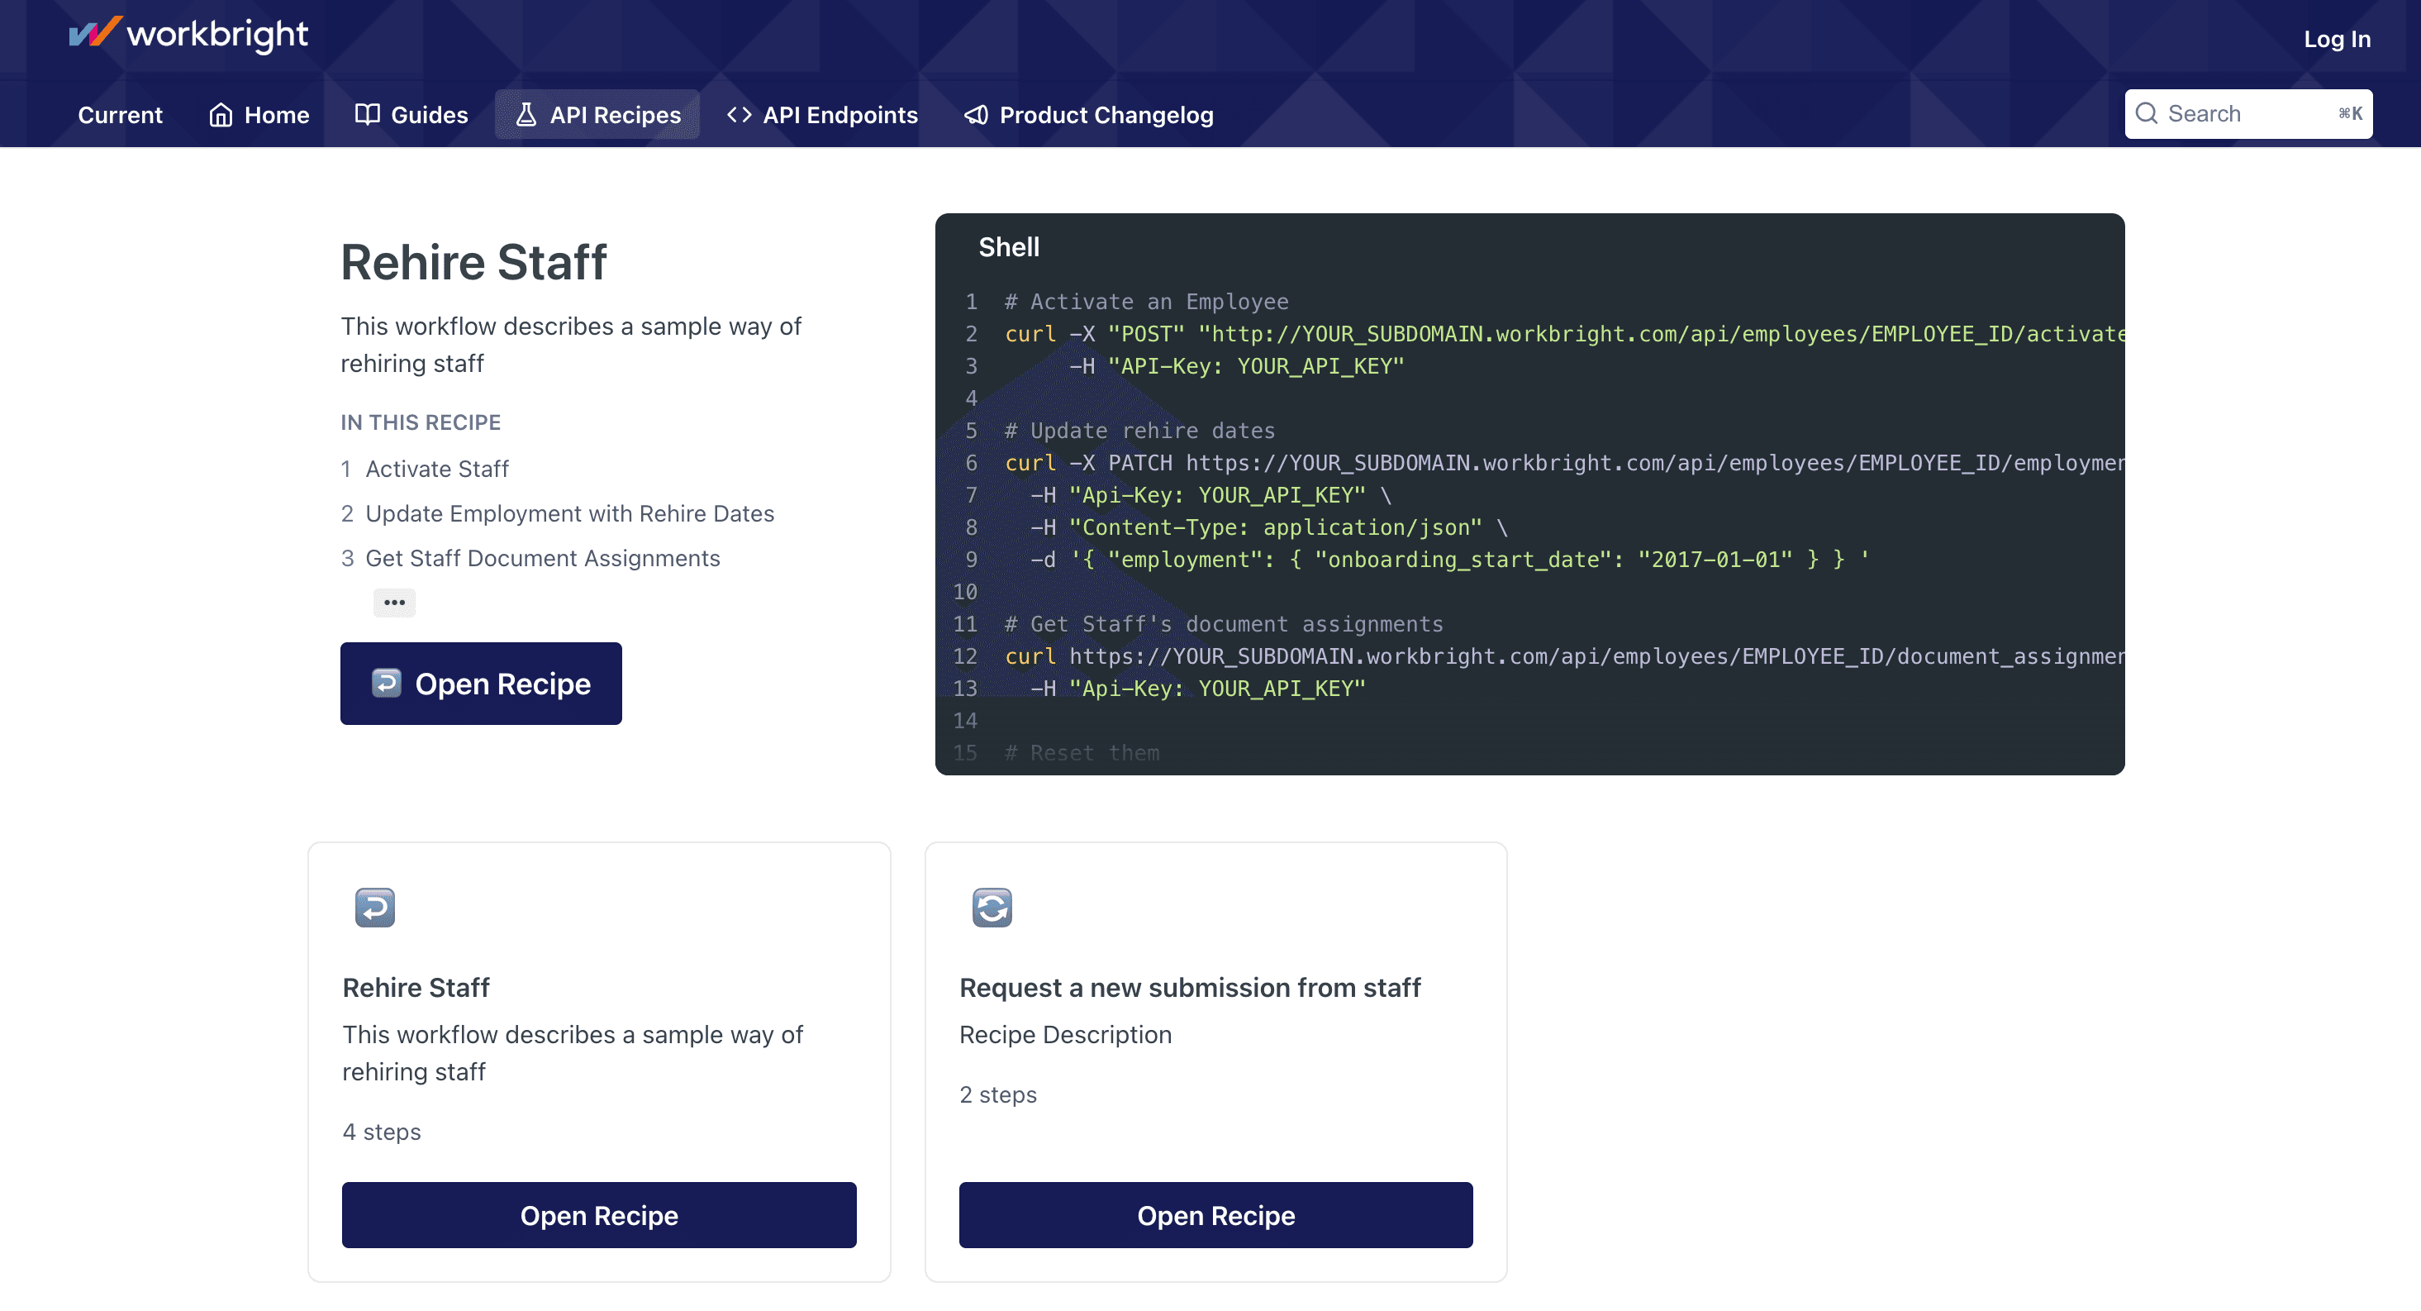Open Recipe for Request a new submission
Screen dimensions: 2421x1311
1215,1215
